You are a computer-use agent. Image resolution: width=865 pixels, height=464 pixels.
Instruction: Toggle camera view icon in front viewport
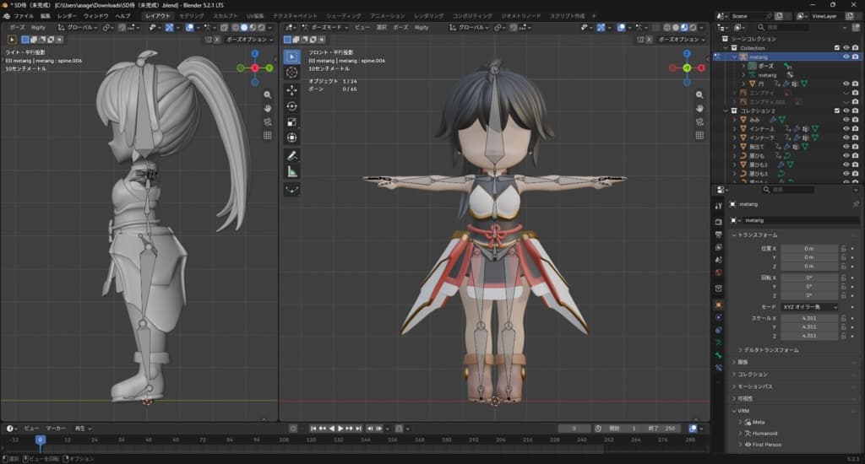click(x=699, y=121)
